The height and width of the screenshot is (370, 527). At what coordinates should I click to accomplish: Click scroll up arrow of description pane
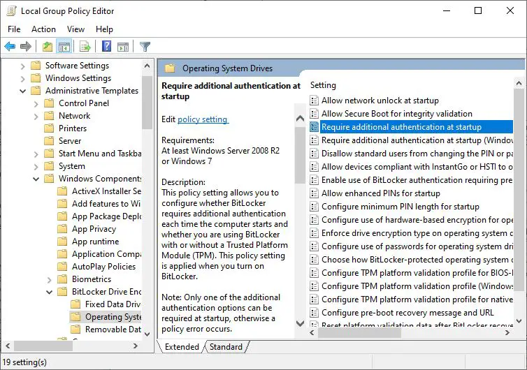300,119
